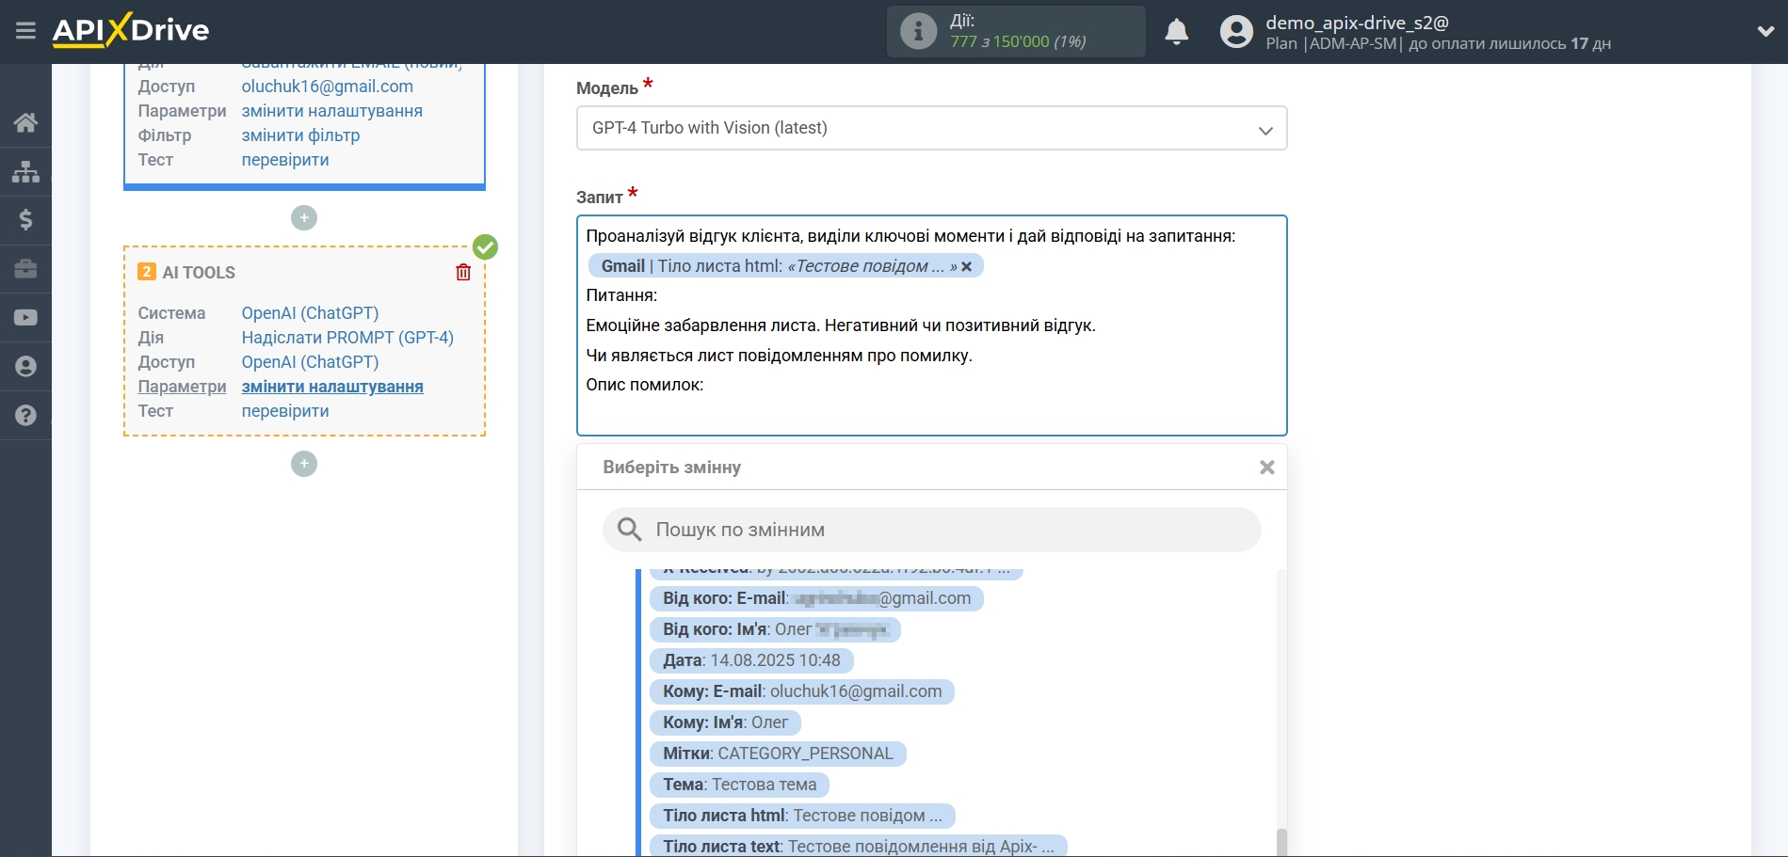Image resolution: width=1788 pixels, height=857 pixels.
Task: Open profile icon in sidebar
Action: tap(25, 367)
